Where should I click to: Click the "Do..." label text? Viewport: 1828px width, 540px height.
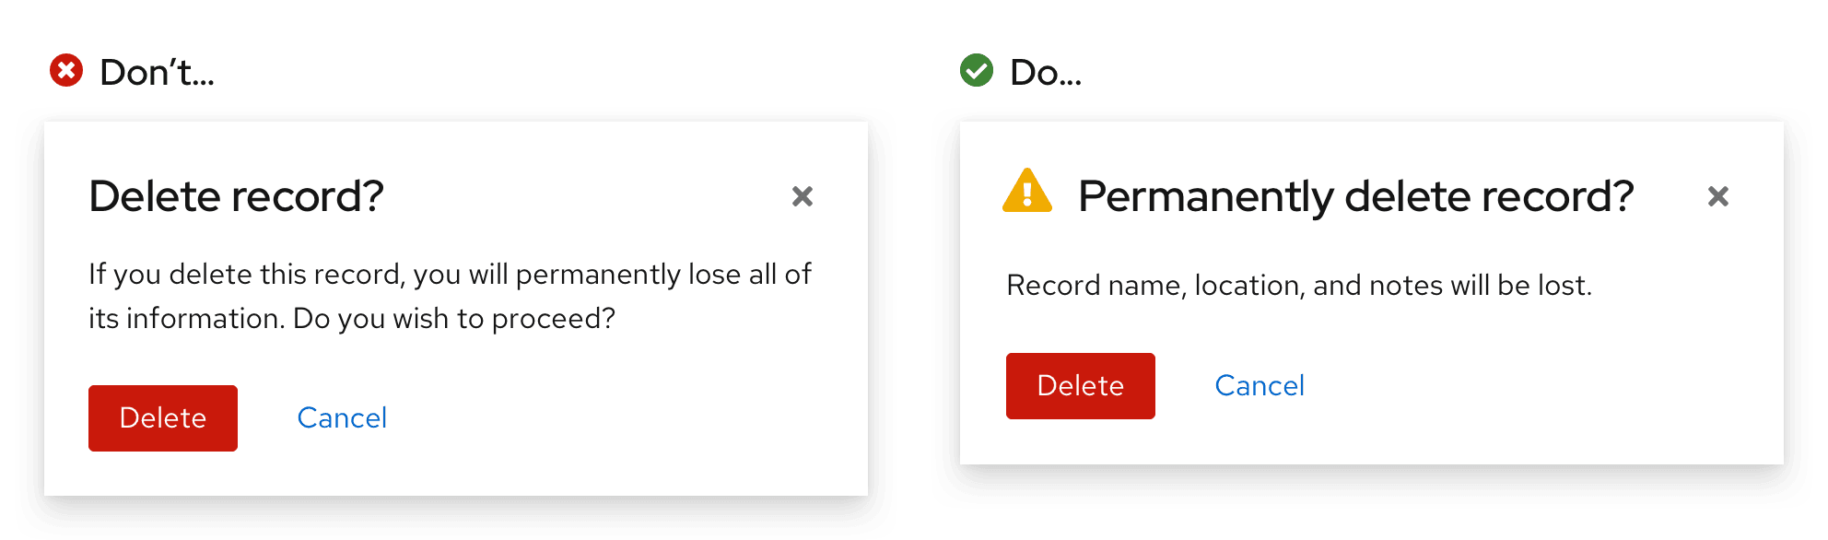pos(1046,73)
